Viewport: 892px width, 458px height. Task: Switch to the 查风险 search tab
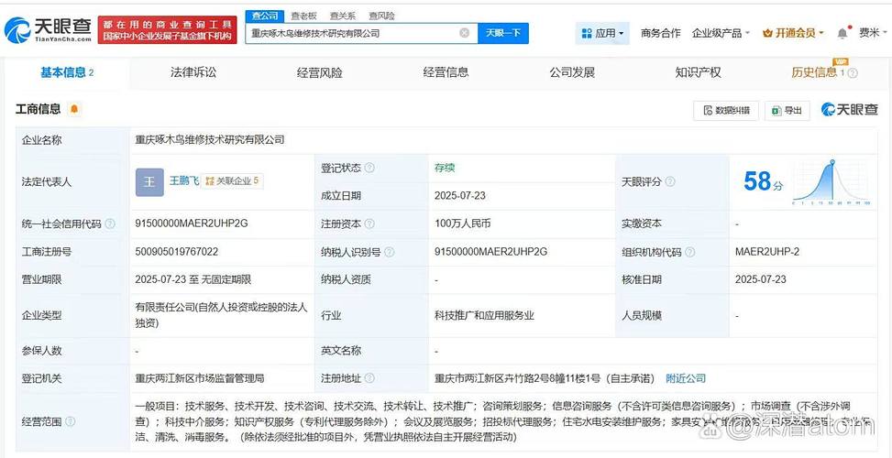(x=381, y=16)
